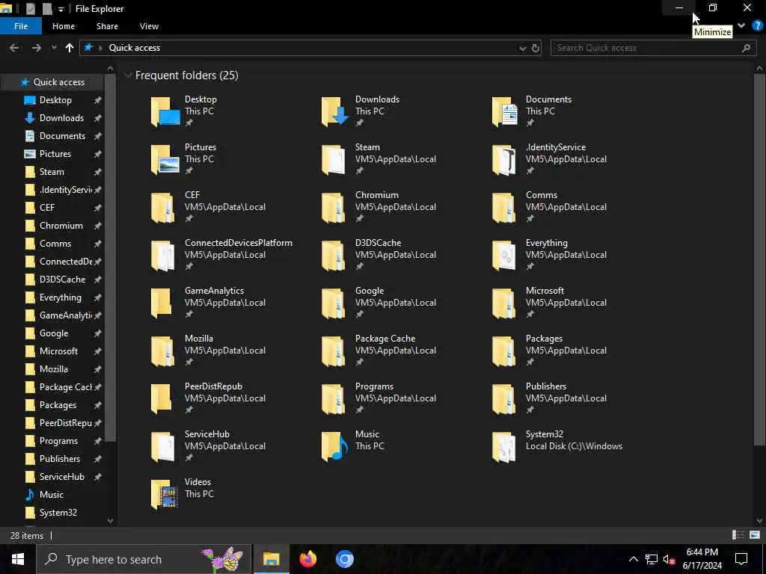Open the Downloads folder icon in main pane
The image size is (766, 574).
(x=335, y=111)
